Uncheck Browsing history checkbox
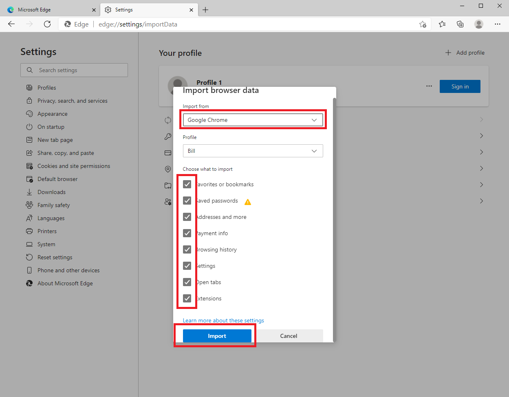509x397 pixels. 187,249
